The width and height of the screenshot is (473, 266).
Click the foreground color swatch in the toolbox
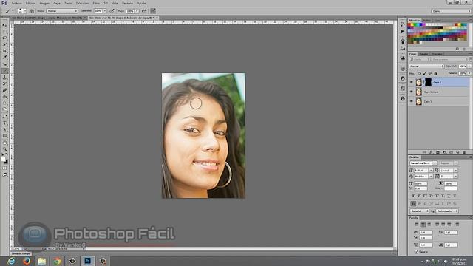pyautogui.click(x=3, y=160)
